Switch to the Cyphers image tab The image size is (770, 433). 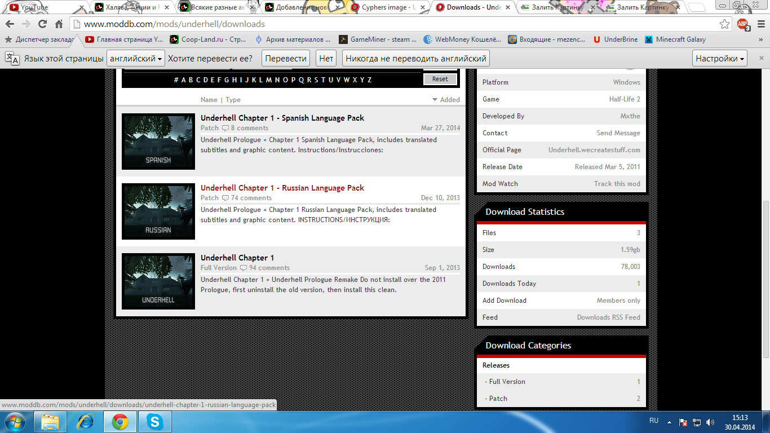tap(388, 7)
